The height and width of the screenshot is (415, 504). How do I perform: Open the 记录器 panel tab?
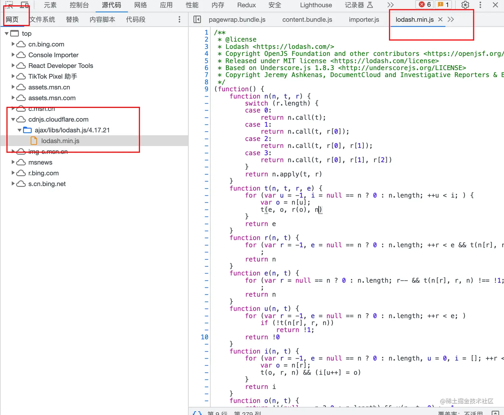355,5
